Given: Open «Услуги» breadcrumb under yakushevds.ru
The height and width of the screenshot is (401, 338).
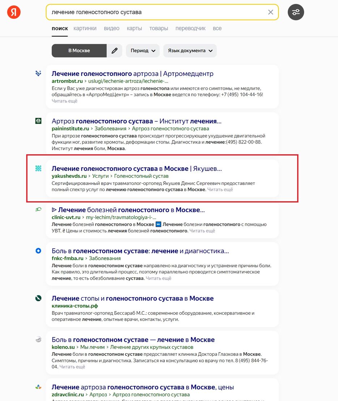Looking at the screenshot, I should pos(100,176).
